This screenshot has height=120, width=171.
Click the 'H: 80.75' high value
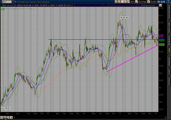(44, 5)
